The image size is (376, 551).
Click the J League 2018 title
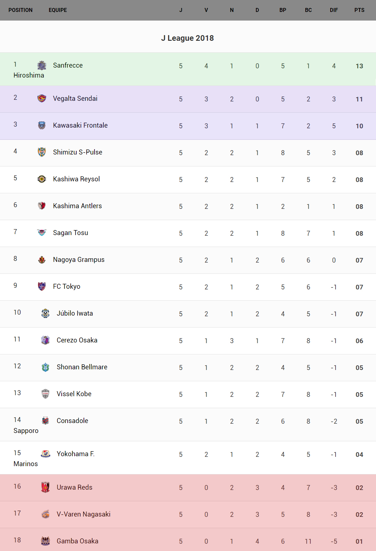click(187, 38)
